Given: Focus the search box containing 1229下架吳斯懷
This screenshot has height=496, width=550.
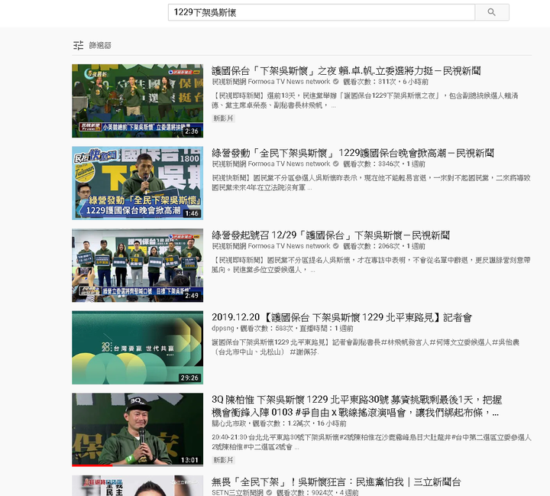Looking at the screenshot, I should pos(322,12).
